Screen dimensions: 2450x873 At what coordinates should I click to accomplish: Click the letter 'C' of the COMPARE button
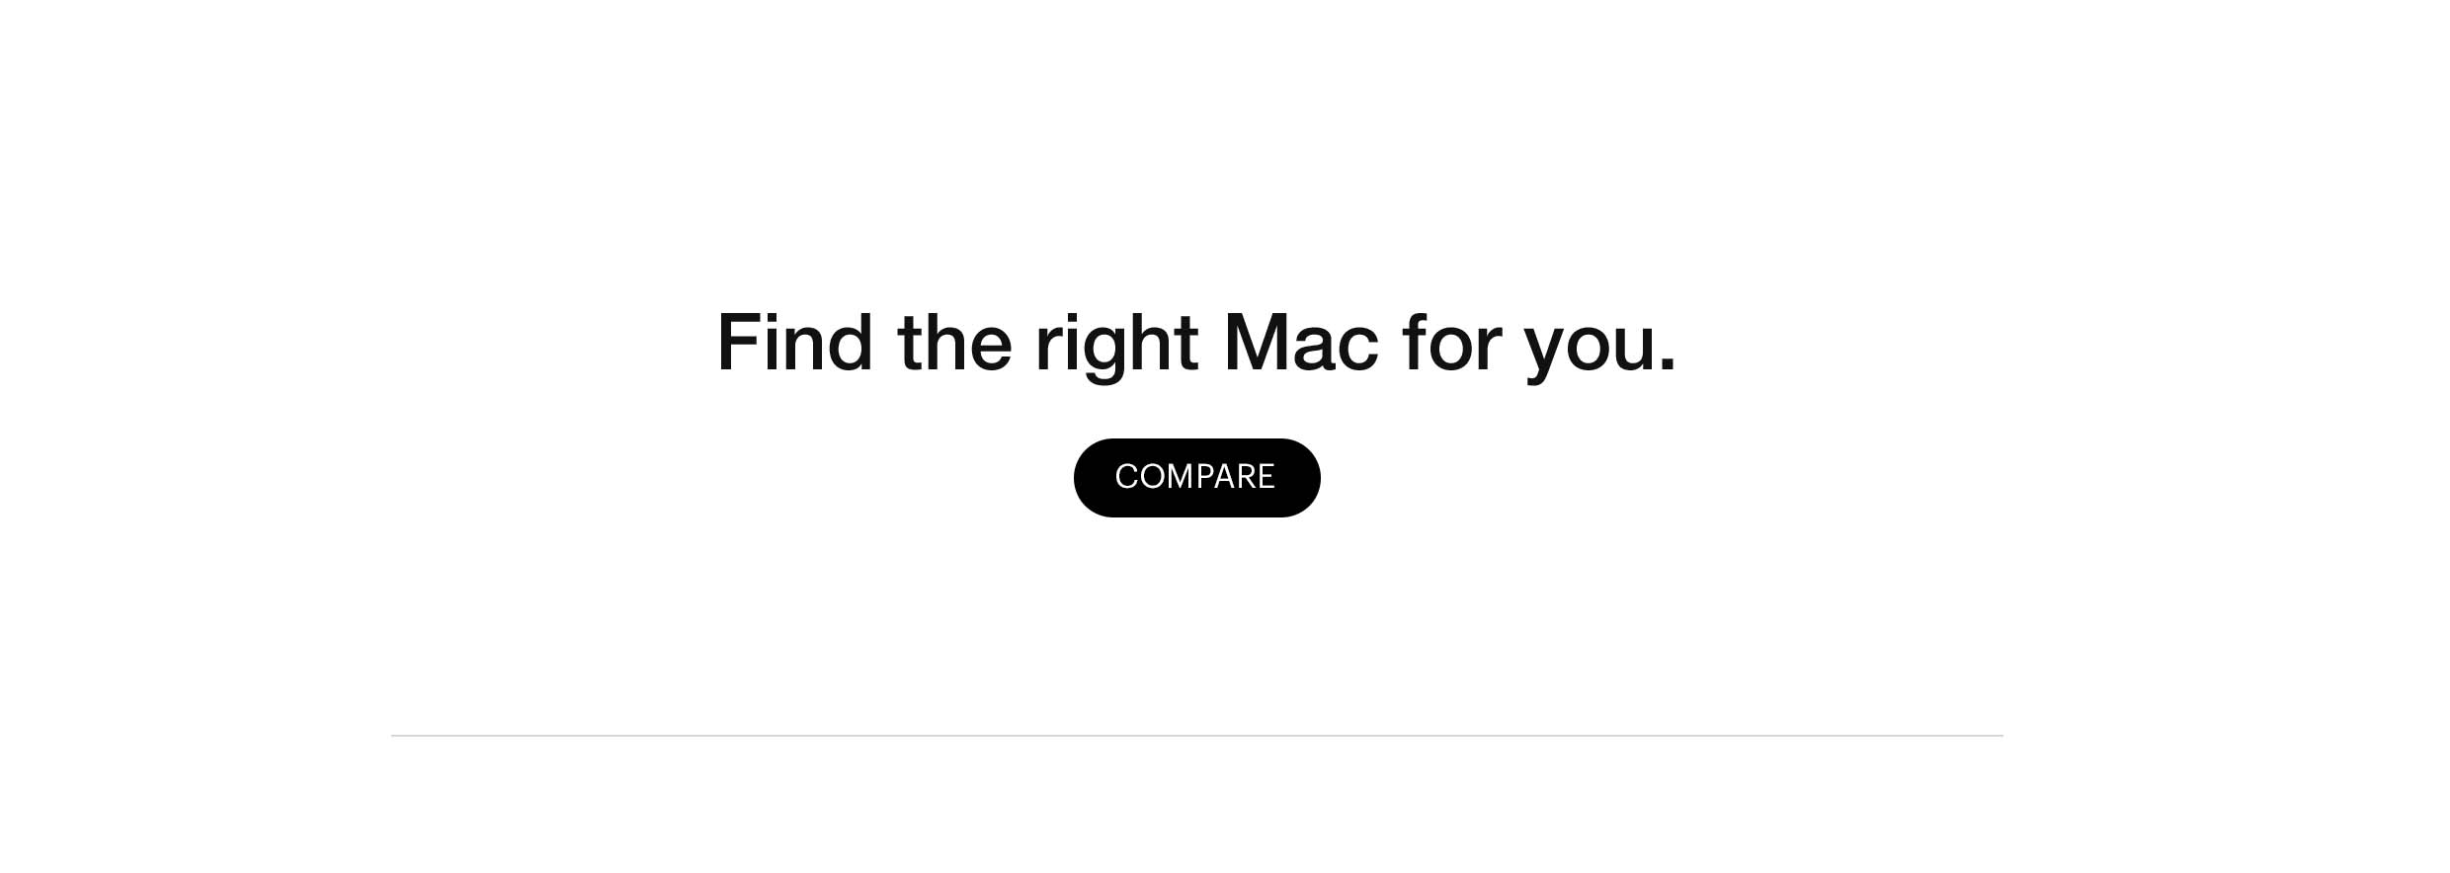tap(1127, 477)
